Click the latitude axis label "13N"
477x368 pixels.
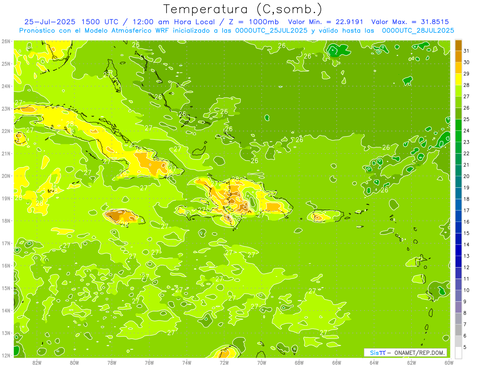6,333
